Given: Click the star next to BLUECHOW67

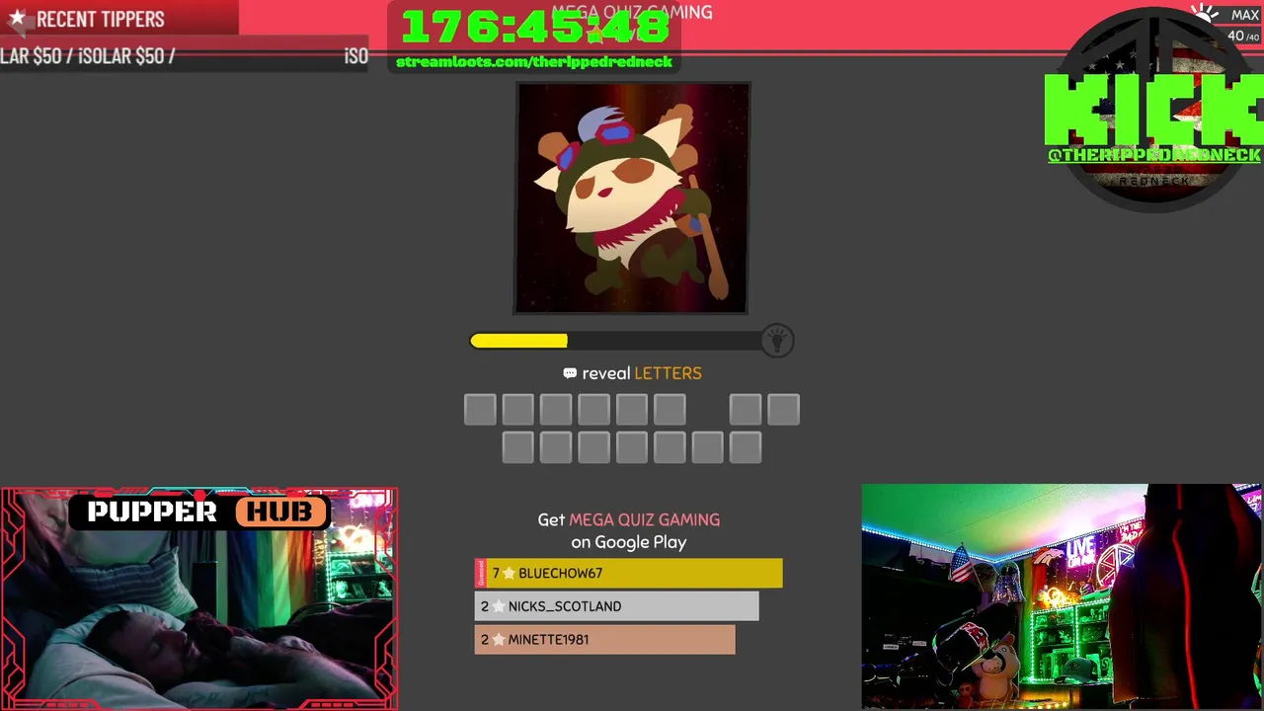Looking at the screenshot, I should (509, 573).
